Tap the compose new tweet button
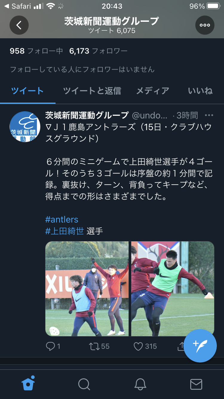The height and width of the screenshot is (399, 224). point(200,346)
